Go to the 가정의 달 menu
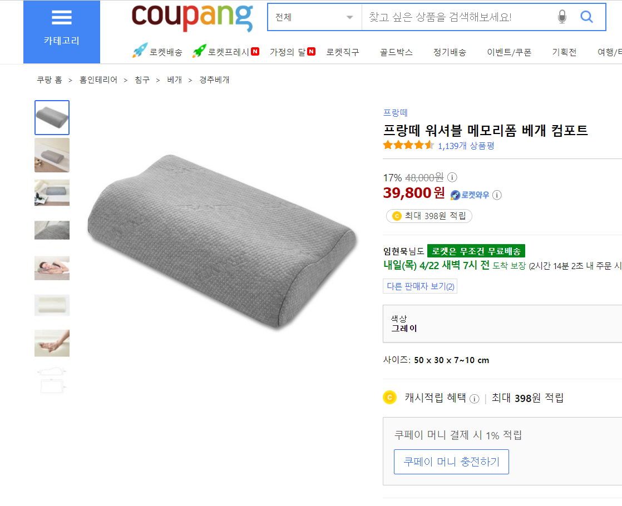The image size is (622, 506). 288,52
